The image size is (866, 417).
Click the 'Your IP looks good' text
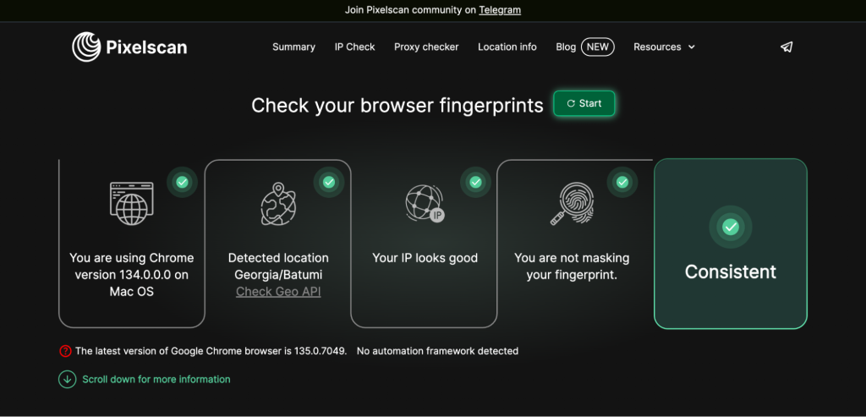pos(425,258)
